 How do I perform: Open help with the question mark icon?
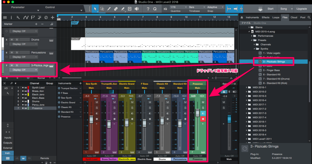(148, 9)
